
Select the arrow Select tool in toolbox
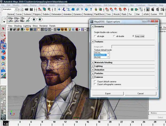[x=3, y=29]
